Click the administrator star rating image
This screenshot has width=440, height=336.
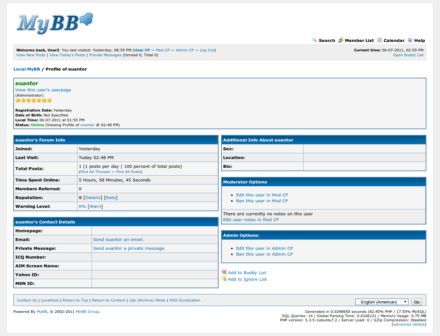click(34, 101)
